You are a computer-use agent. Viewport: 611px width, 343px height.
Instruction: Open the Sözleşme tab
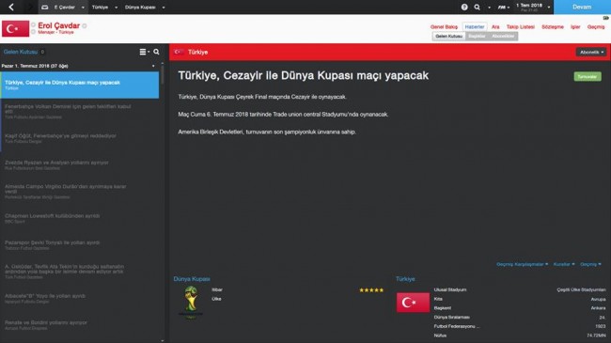point(553,27)
